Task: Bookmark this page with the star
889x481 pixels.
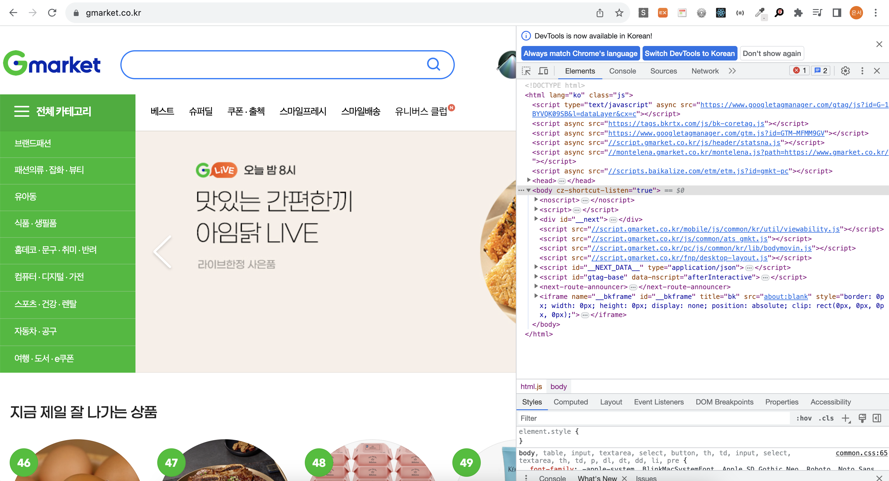Action: (x=619, y=13)
